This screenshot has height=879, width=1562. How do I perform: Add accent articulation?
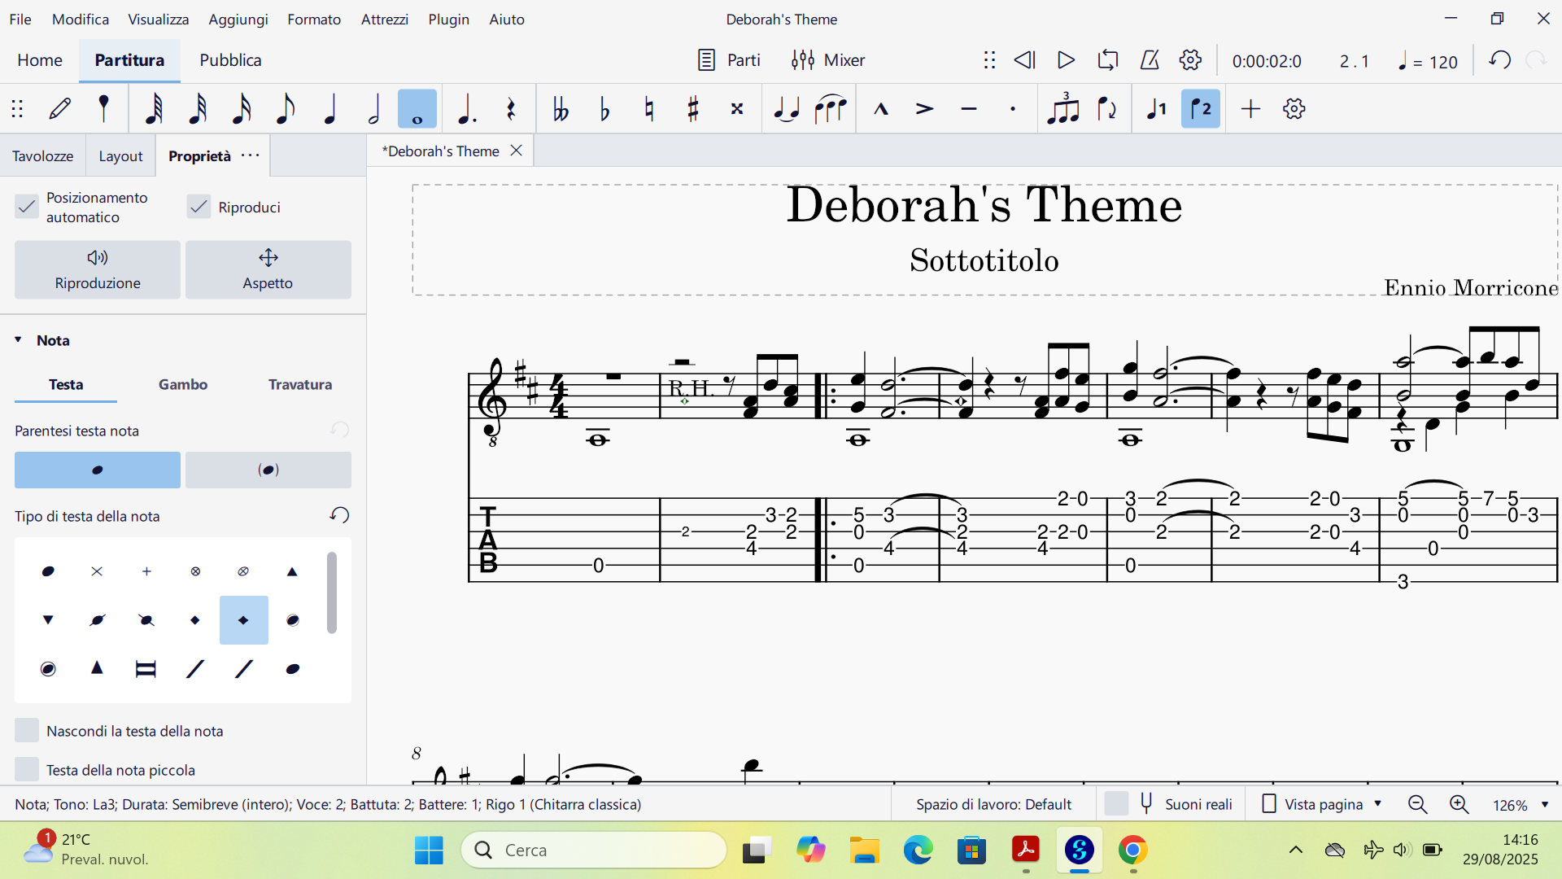(x=925, y=108)
